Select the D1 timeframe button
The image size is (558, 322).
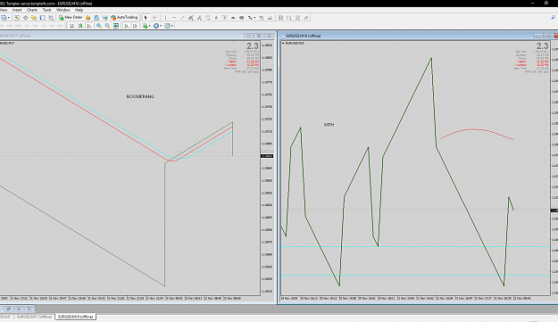pos(44,26)
